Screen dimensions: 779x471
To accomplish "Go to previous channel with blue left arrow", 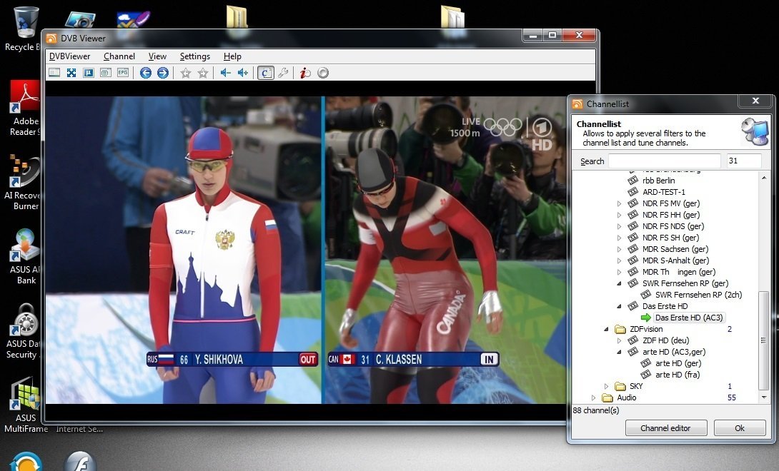I will point(146,73).
